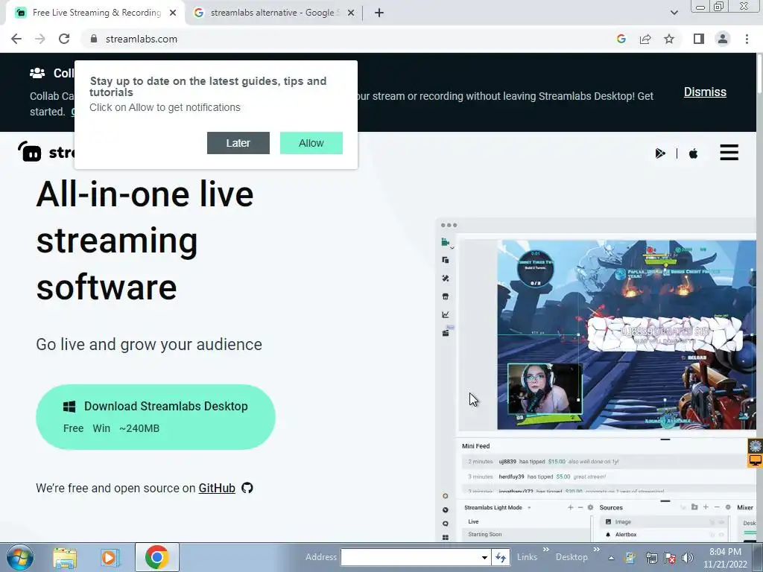Click the Go live and grow your audience text

(149, 344)
